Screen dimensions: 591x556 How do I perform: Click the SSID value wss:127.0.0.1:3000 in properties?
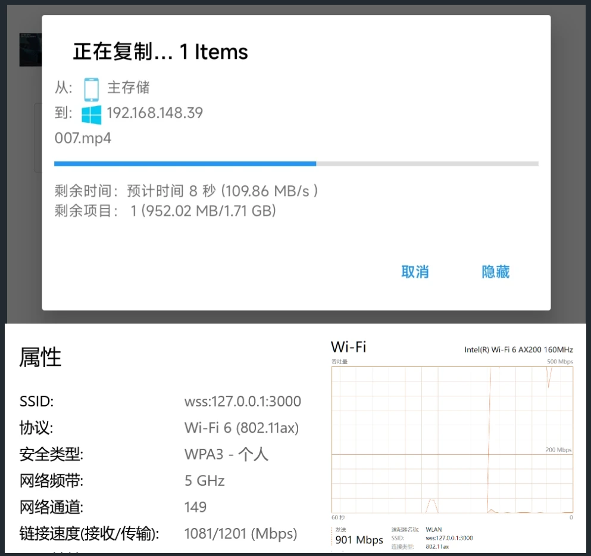click(x=243, y=401)
